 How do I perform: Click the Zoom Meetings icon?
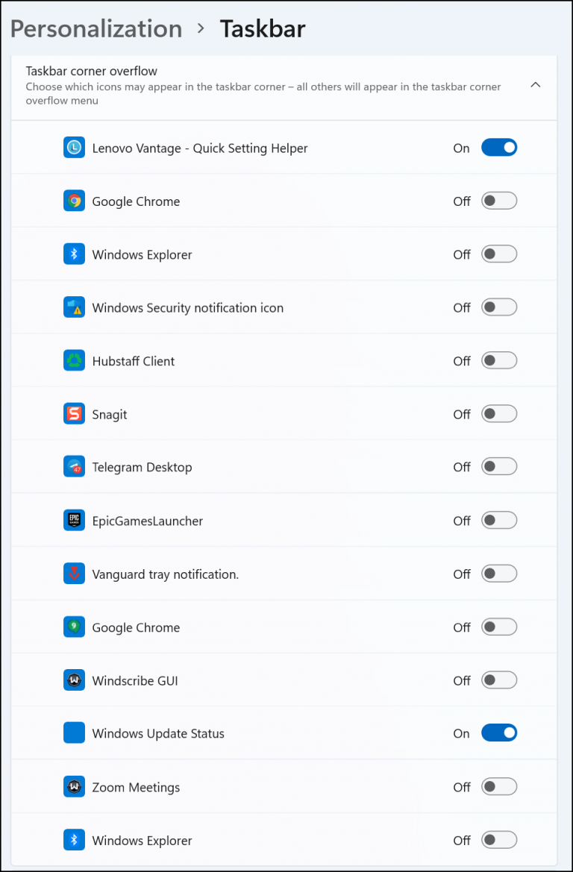pos(73,786)
